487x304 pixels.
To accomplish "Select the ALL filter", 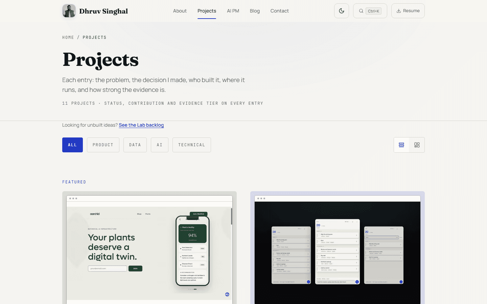I will (72, 145).
